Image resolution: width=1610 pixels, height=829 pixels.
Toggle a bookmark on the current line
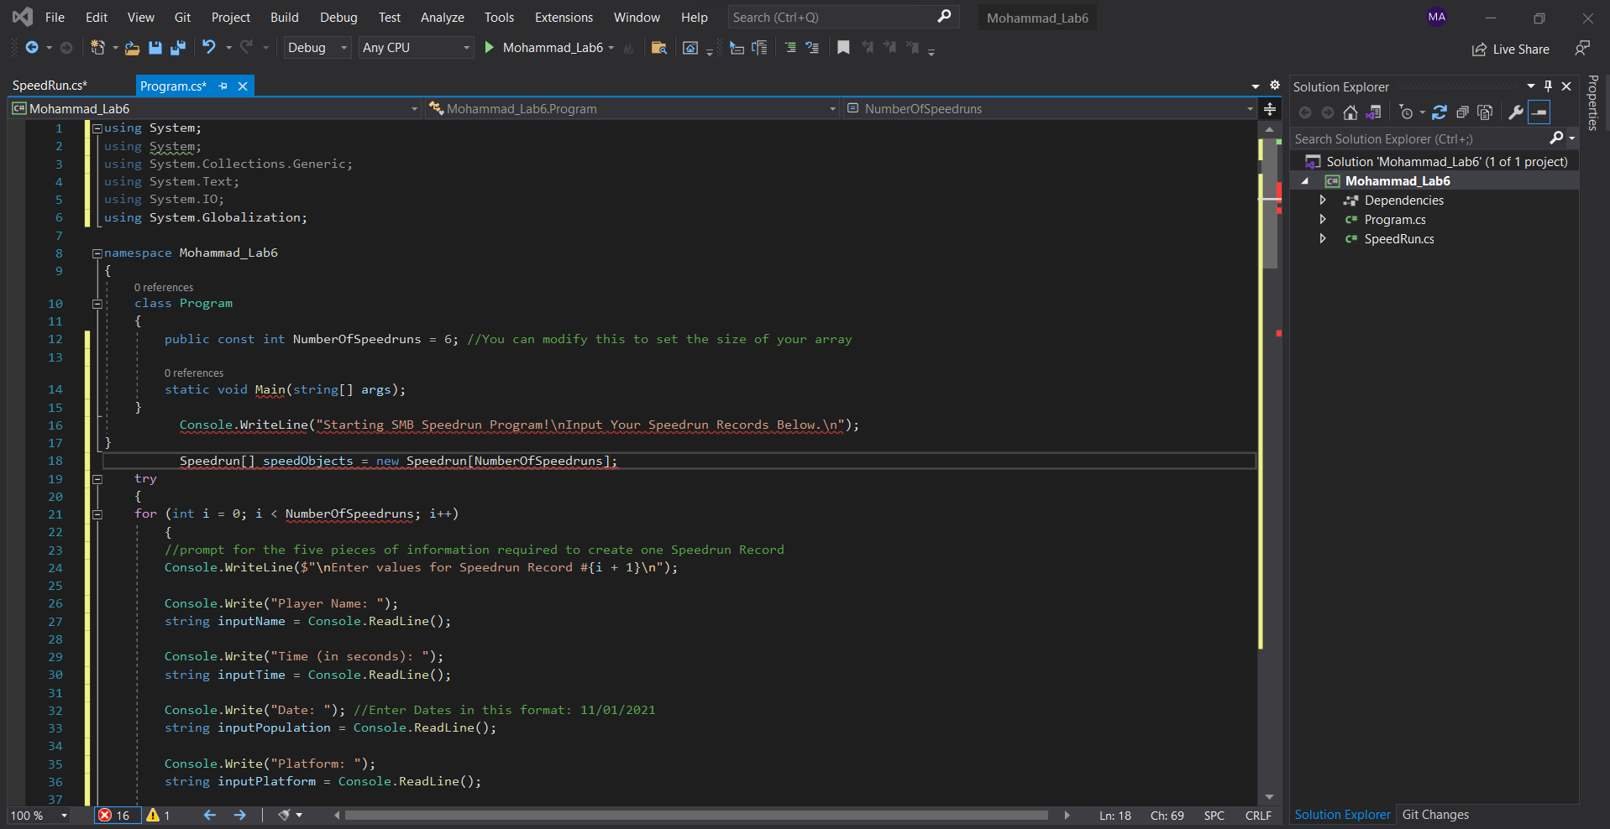click(x=843, y=48)
